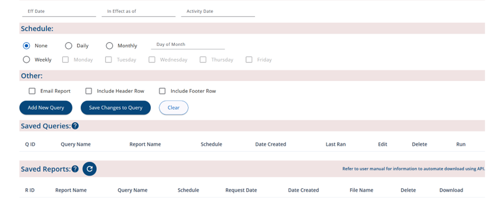487x222 pixels.
Task: Click Delete header in Saved Queries
Action: (x=419, y=145)
